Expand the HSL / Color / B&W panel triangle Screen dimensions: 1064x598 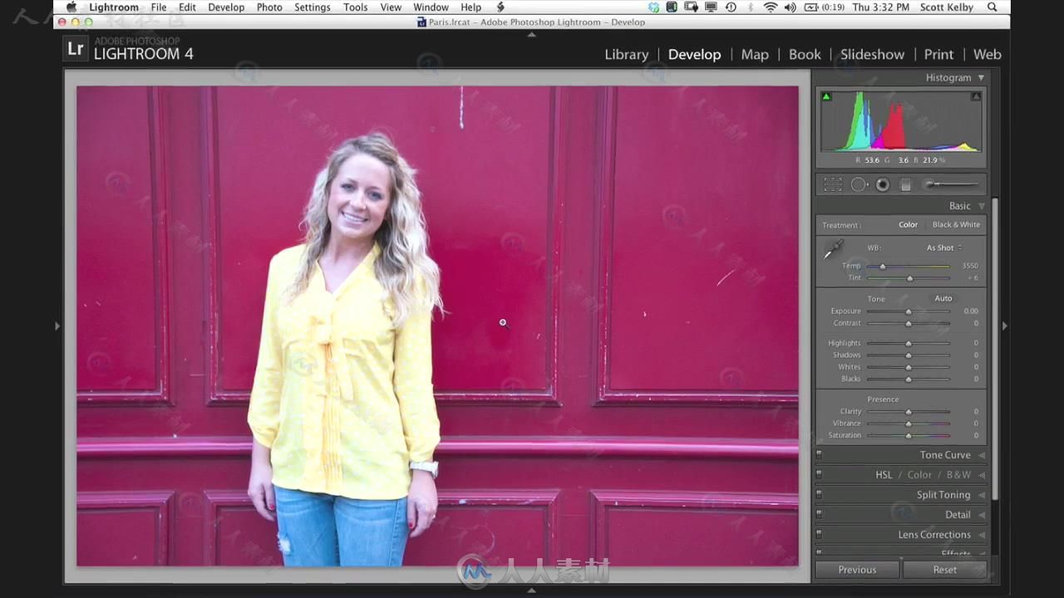(982, 475)
